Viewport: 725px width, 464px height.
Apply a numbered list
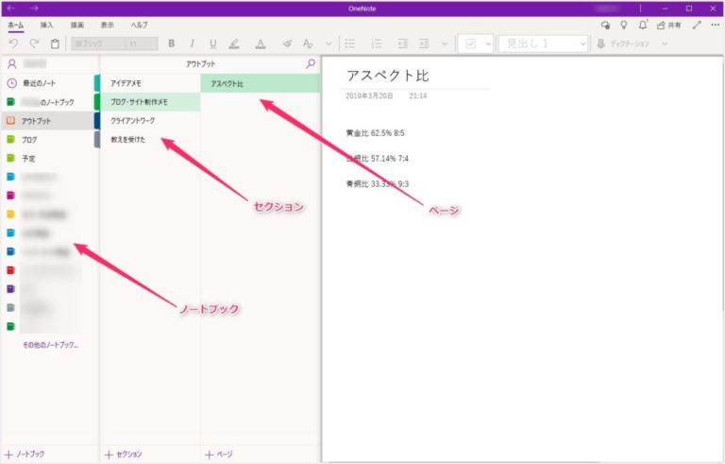click(x=377, y=43)
